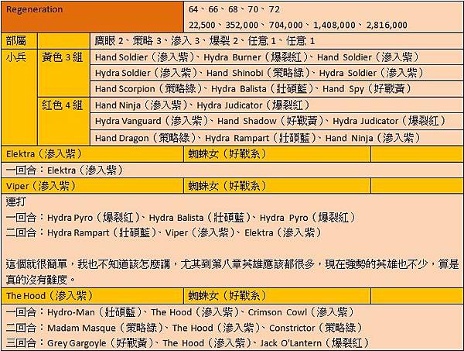464x351 pixels.
Task: Click the line 二回合：Madam Masque（策略綠）
Action: click(x=184, y=328)
